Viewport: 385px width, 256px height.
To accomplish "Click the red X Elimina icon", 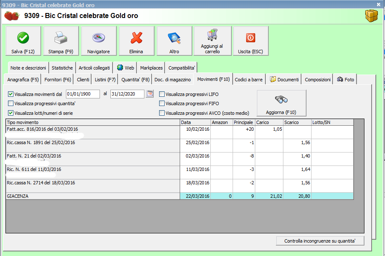I will tap(136, 38).
